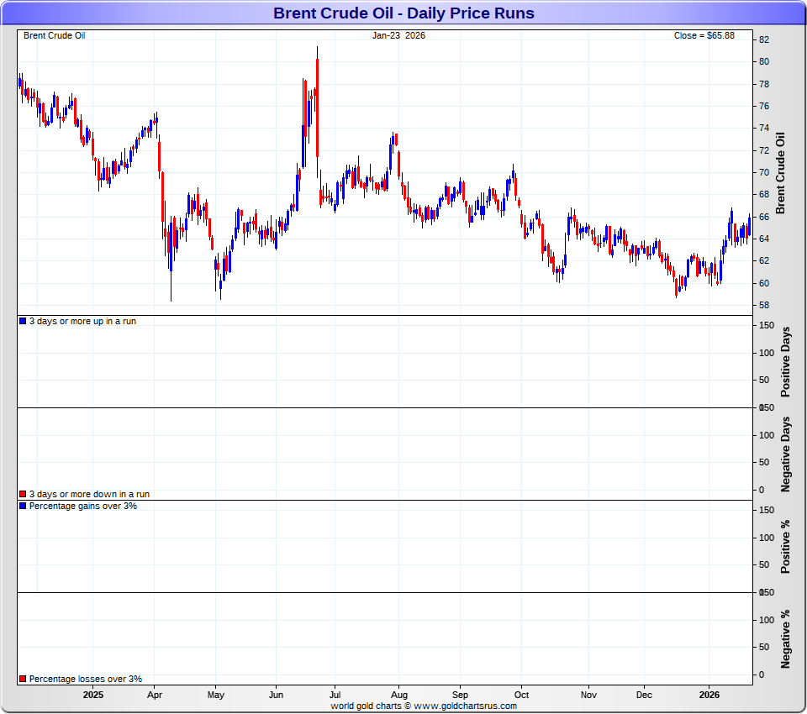Click the blue swatch beside 'Percentage gains over 3%'
Screen dimensions: 807x714
click(23, 506)
